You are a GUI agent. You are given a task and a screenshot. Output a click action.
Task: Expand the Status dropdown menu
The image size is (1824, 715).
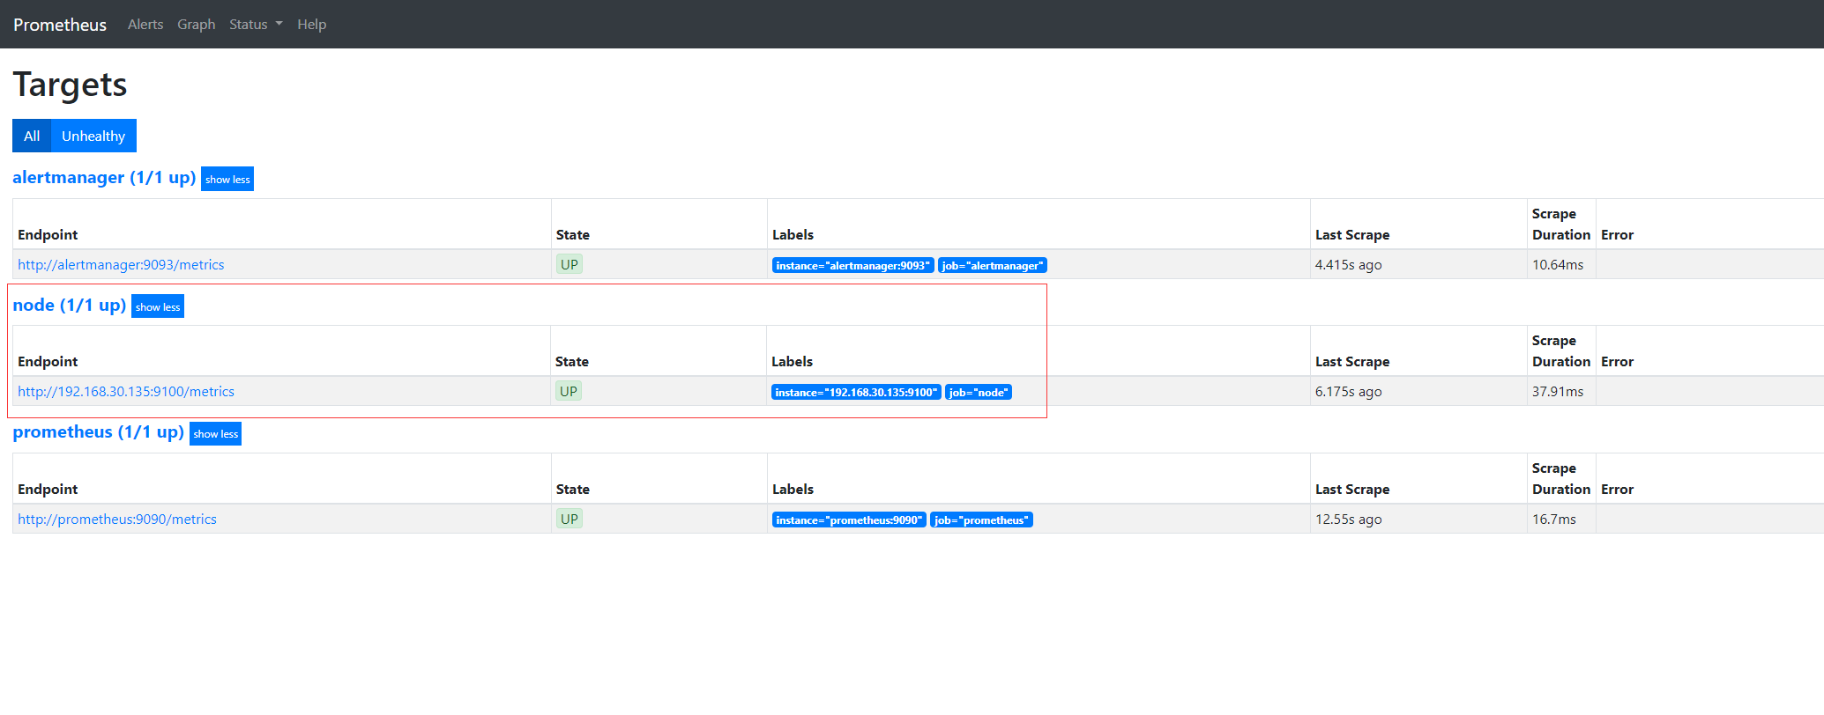pyautogui.click(x=256, y=25)
